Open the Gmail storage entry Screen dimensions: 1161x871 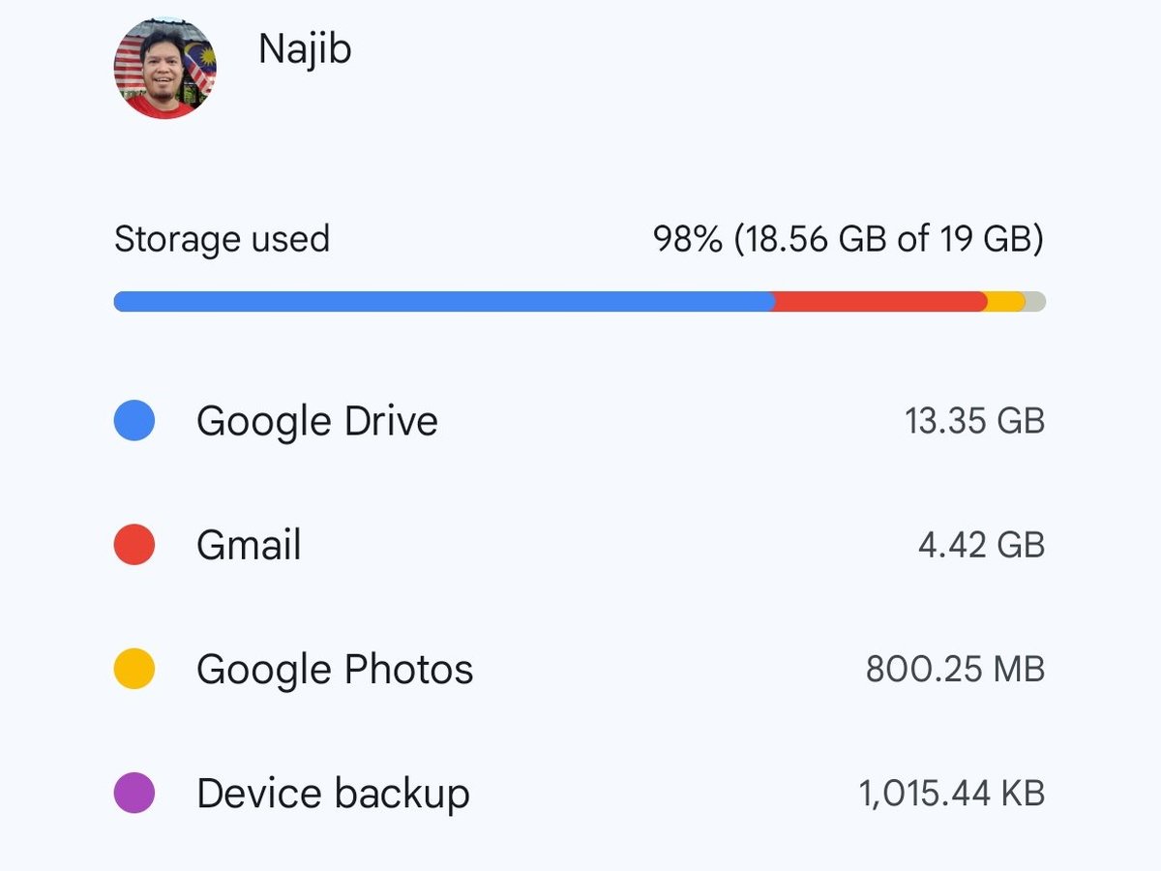tap(580, 545)
